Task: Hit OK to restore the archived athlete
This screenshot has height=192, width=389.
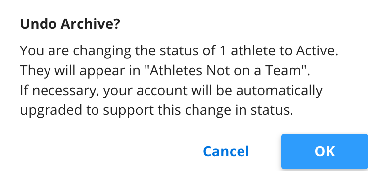Action: 324,151
